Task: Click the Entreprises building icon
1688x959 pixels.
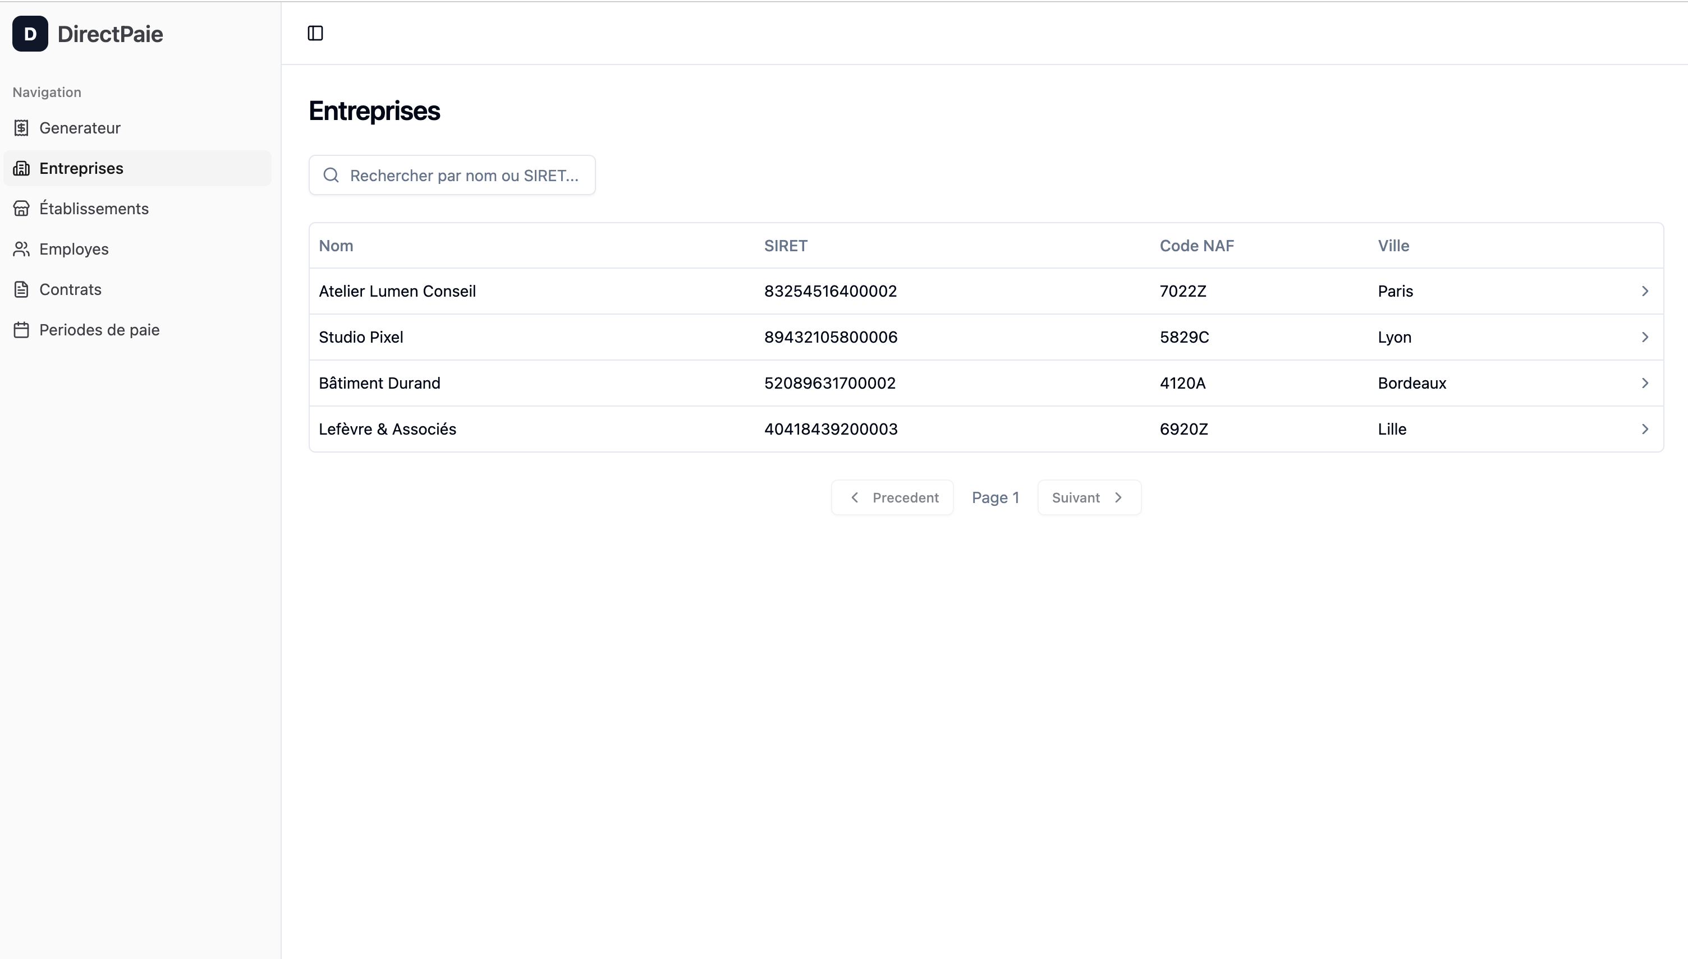Action: (21, 168)
